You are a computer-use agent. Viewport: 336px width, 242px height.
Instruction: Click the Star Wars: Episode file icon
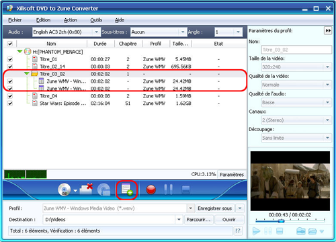coord(35,104)
